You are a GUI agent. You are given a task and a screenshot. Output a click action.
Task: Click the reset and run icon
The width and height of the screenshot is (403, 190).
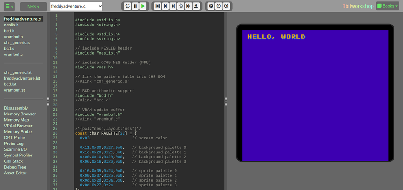pos(128,6)
